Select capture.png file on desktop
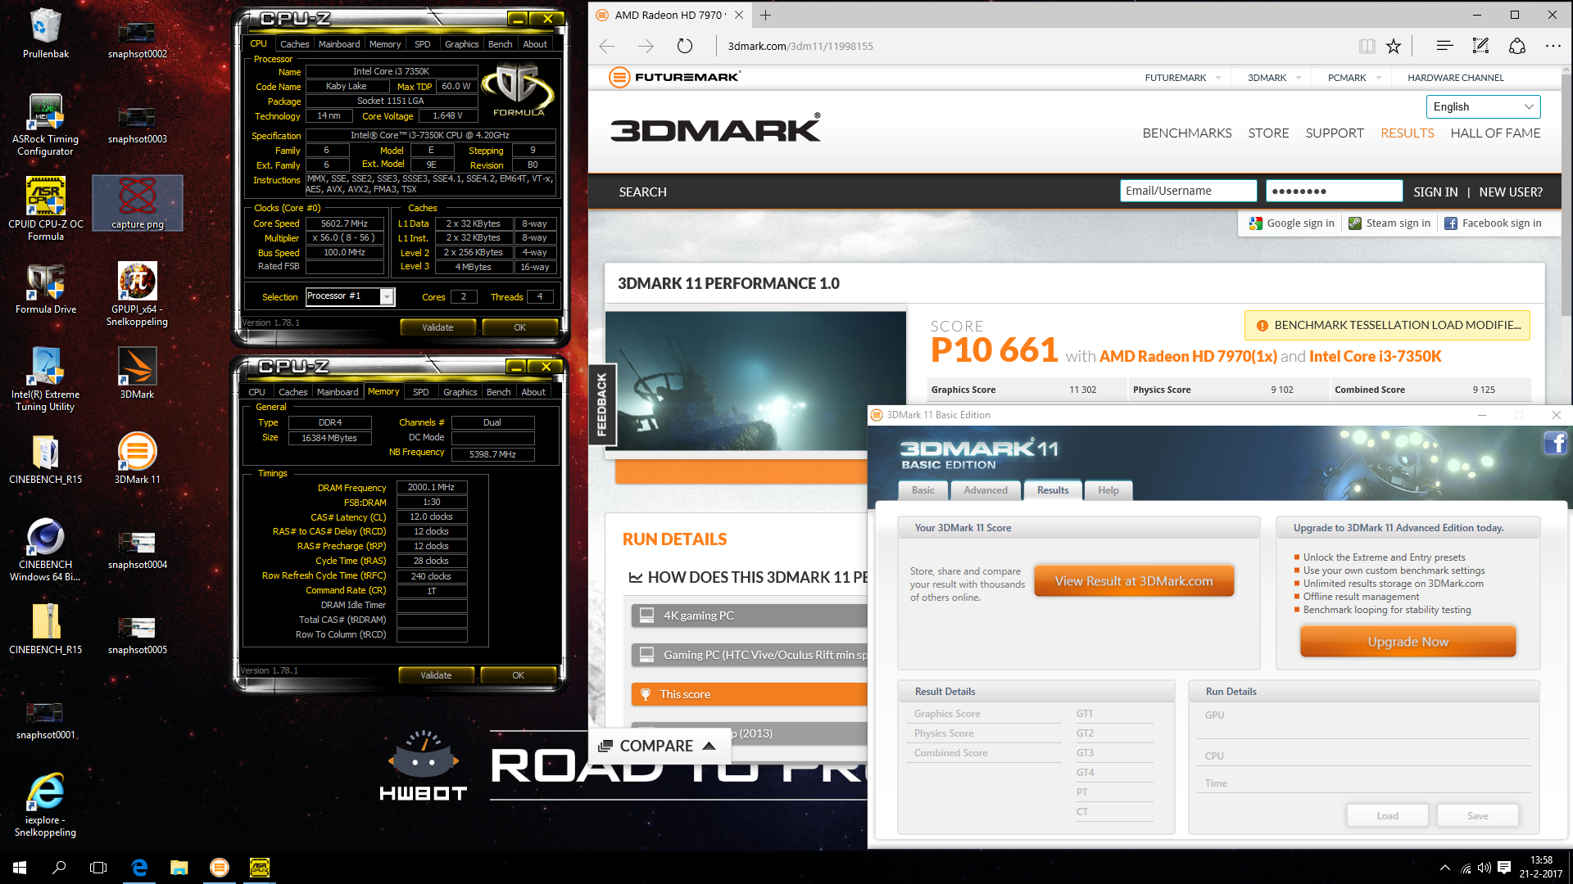Screen dimensions: 1573x884 137,203
